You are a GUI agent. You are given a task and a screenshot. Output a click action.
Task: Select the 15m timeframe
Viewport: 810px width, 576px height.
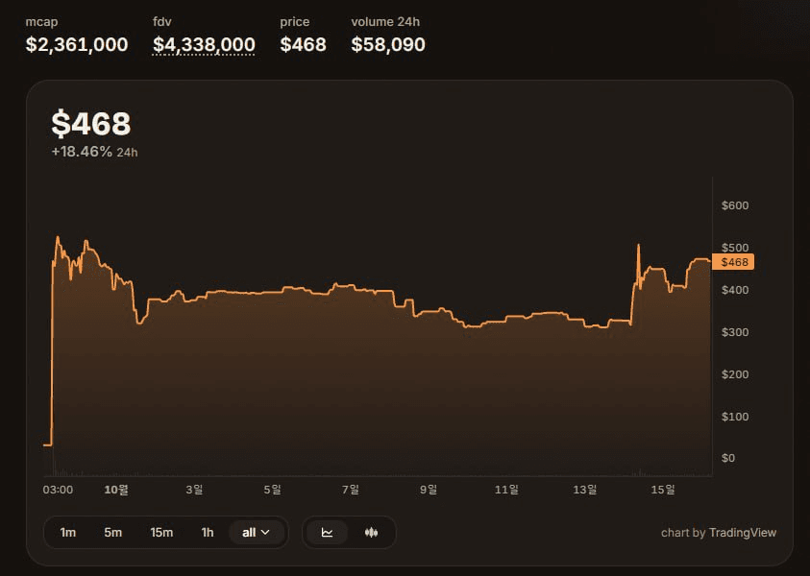pos(161,532)
